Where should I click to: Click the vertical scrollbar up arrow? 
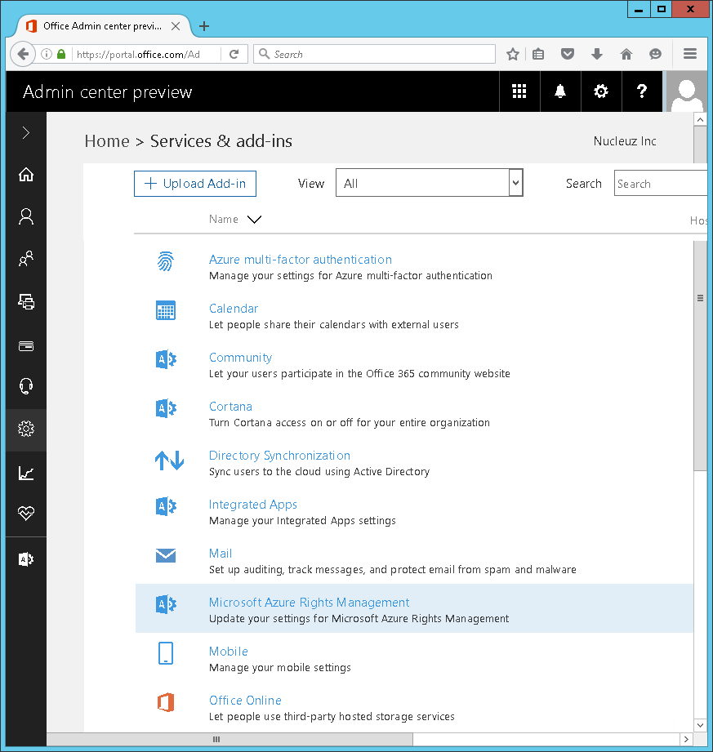click(x=701, y=119)
